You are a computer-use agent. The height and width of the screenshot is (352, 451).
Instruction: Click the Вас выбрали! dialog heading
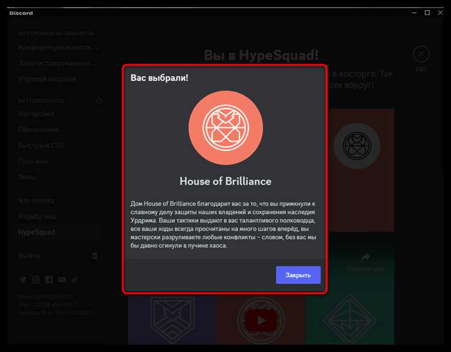click(x=159, y=78)
